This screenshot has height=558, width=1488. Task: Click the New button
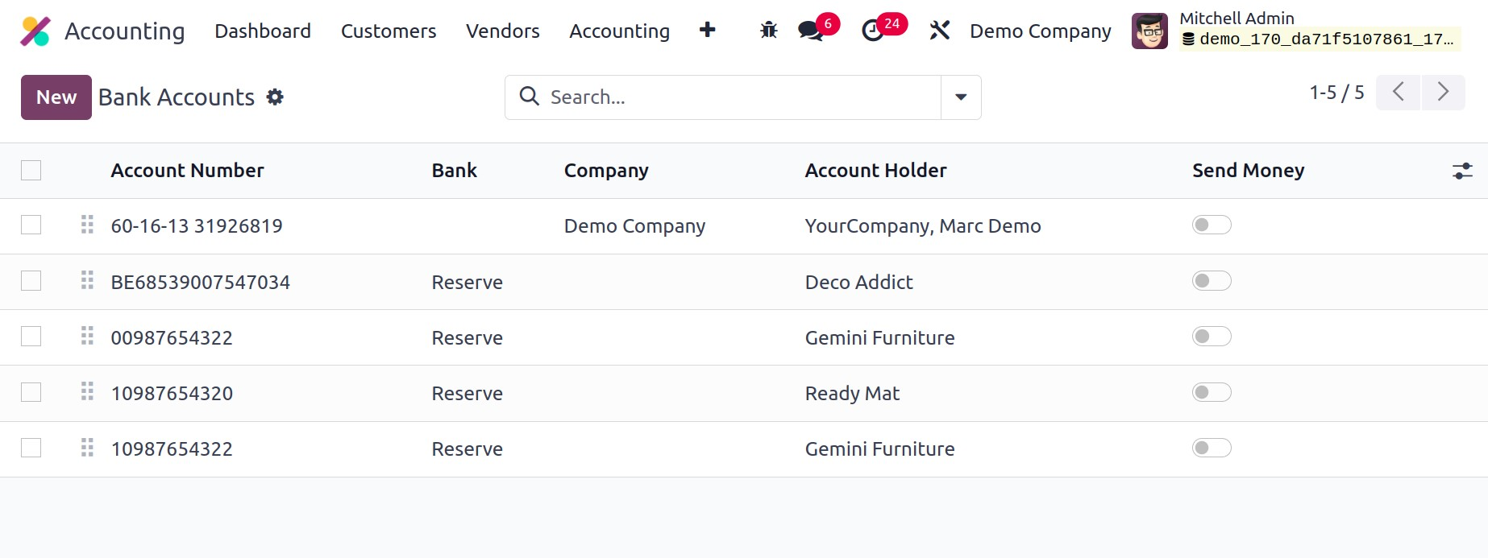click(x=56, y=97)
